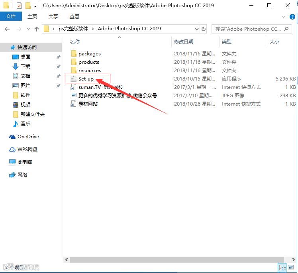Screen dimensions: 298x273
Task: Click ps完整版软件 in the address breadcrumb
Action: pos(73,29)
